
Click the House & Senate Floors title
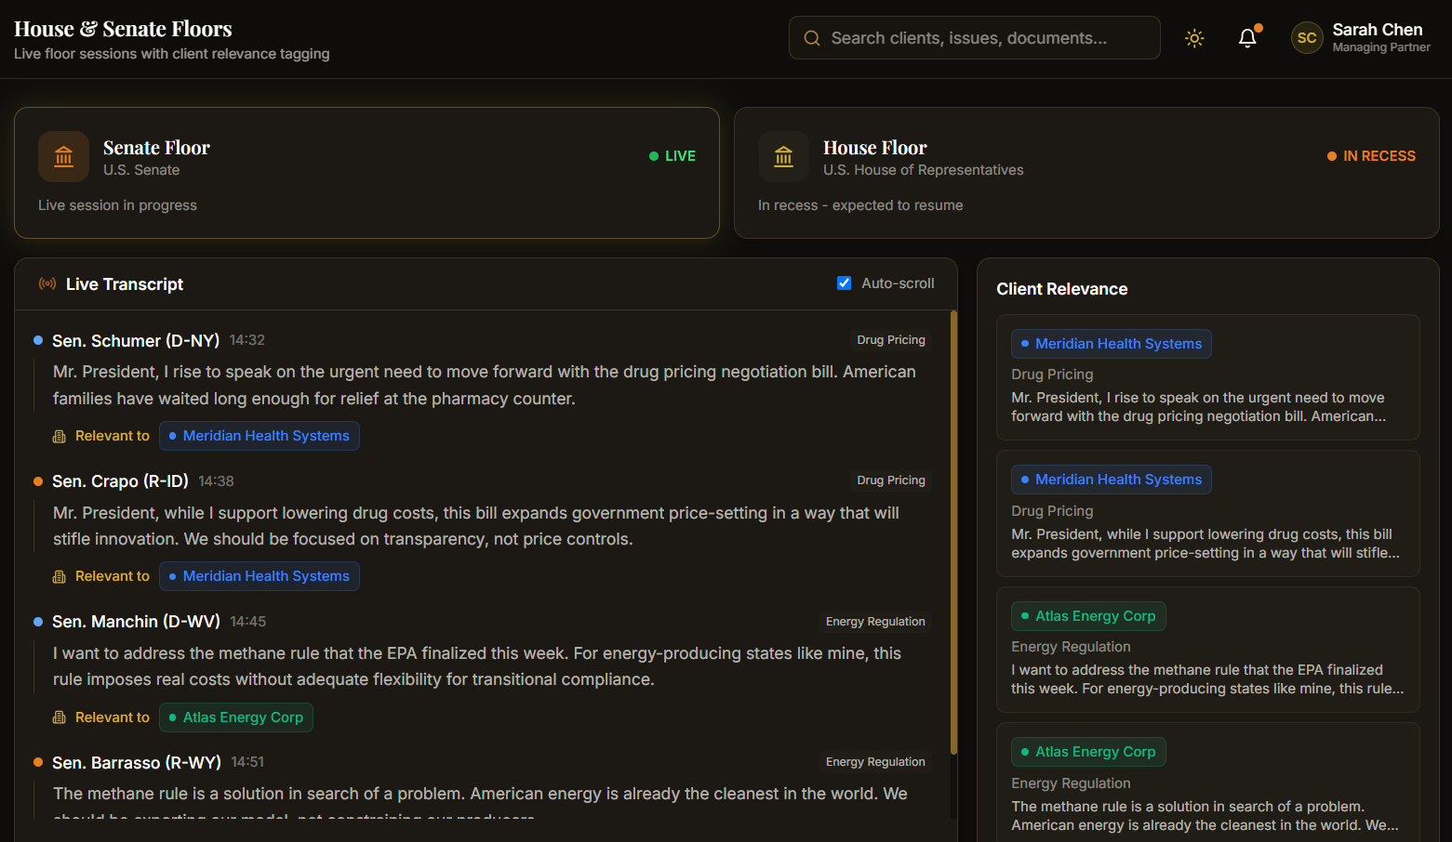(x=123, y=29)
